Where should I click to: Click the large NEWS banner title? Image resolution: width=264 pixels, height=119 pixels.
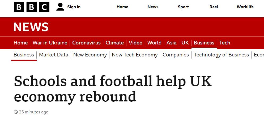[31, 27]
